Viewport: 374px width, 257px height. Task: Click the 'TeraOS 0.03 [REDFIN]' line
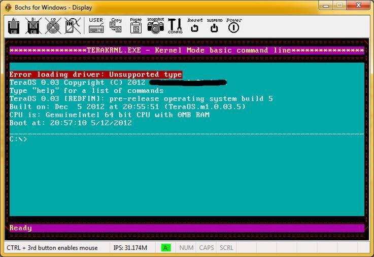[141, 99]
